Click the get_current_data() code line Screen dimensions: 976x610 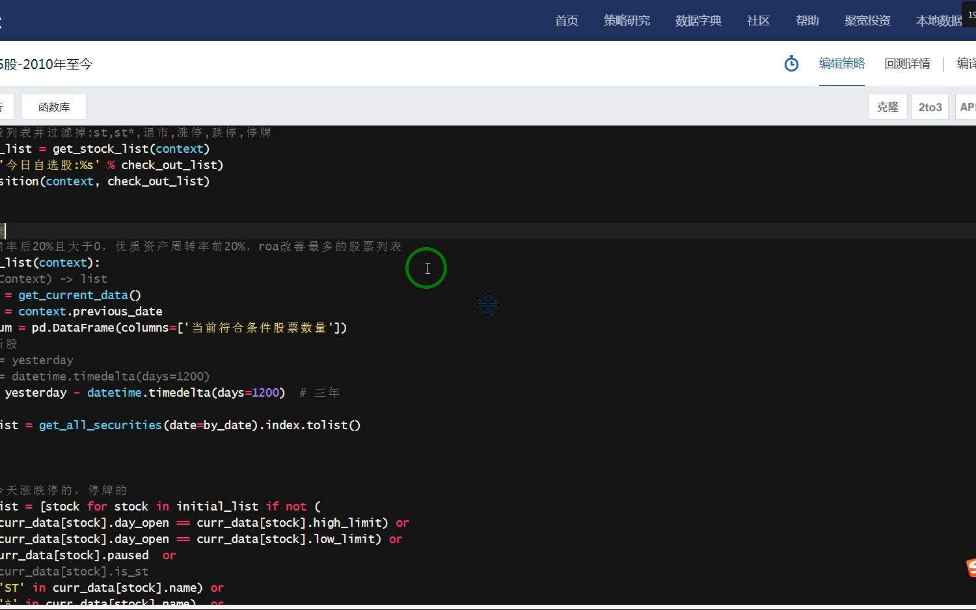click(72, 295)
